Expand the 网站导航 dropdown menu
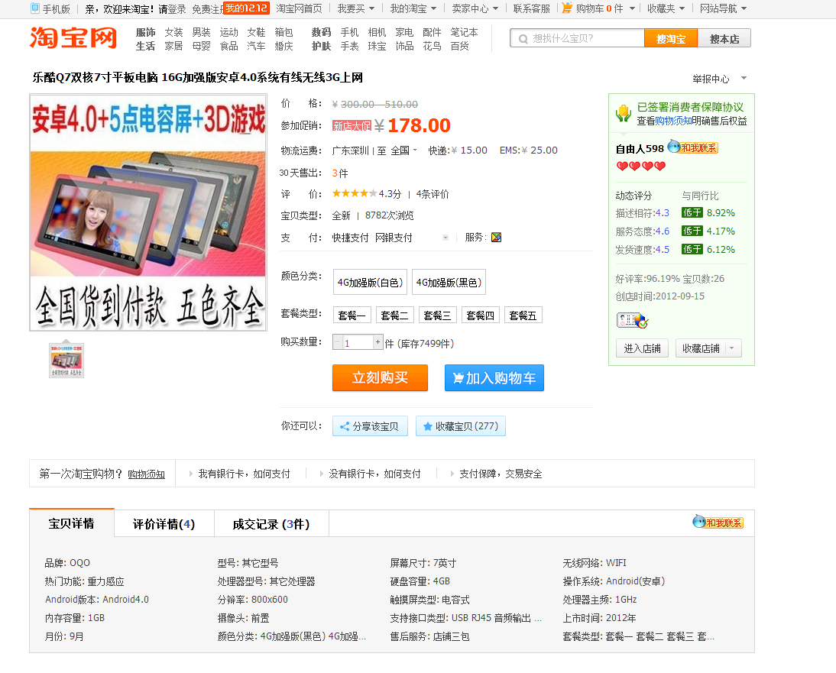Image resolution: width=836 pixels, height=673 pixels. pyautogui.click(x=723, y=8)
